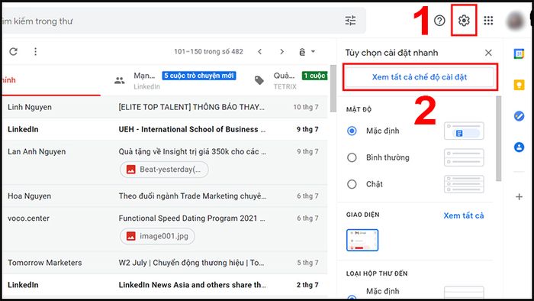Select Chật density option
The image size is (534, 301).
click(352, 184)
